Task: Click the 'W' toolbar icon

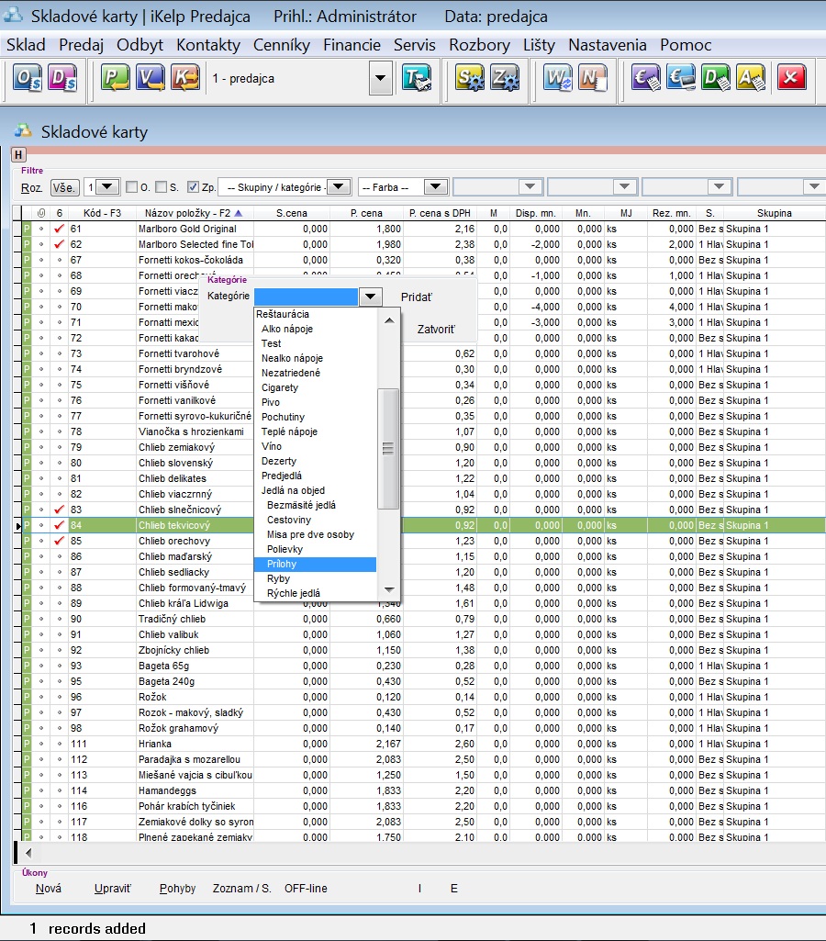Action: pyautogui.click(x=557, y=79)
